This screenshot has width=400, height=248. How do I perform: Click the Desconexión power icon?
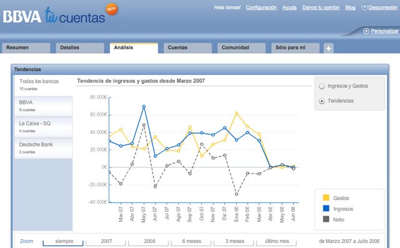click(364, 7)
